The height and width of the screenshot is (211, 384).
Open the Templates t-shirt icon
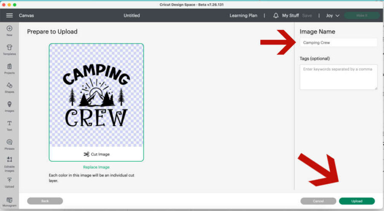[x=9, y=48]
